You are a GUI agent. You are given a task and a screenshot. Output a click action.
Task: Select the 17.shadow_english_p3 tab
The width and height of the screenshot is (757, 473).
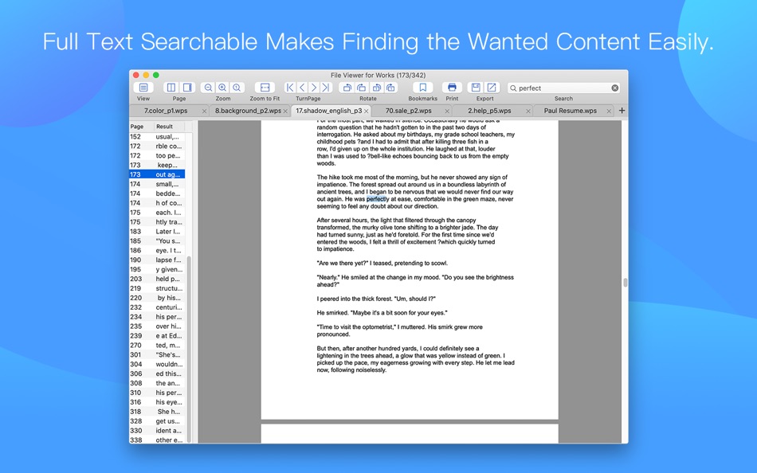tap(329, 111)
